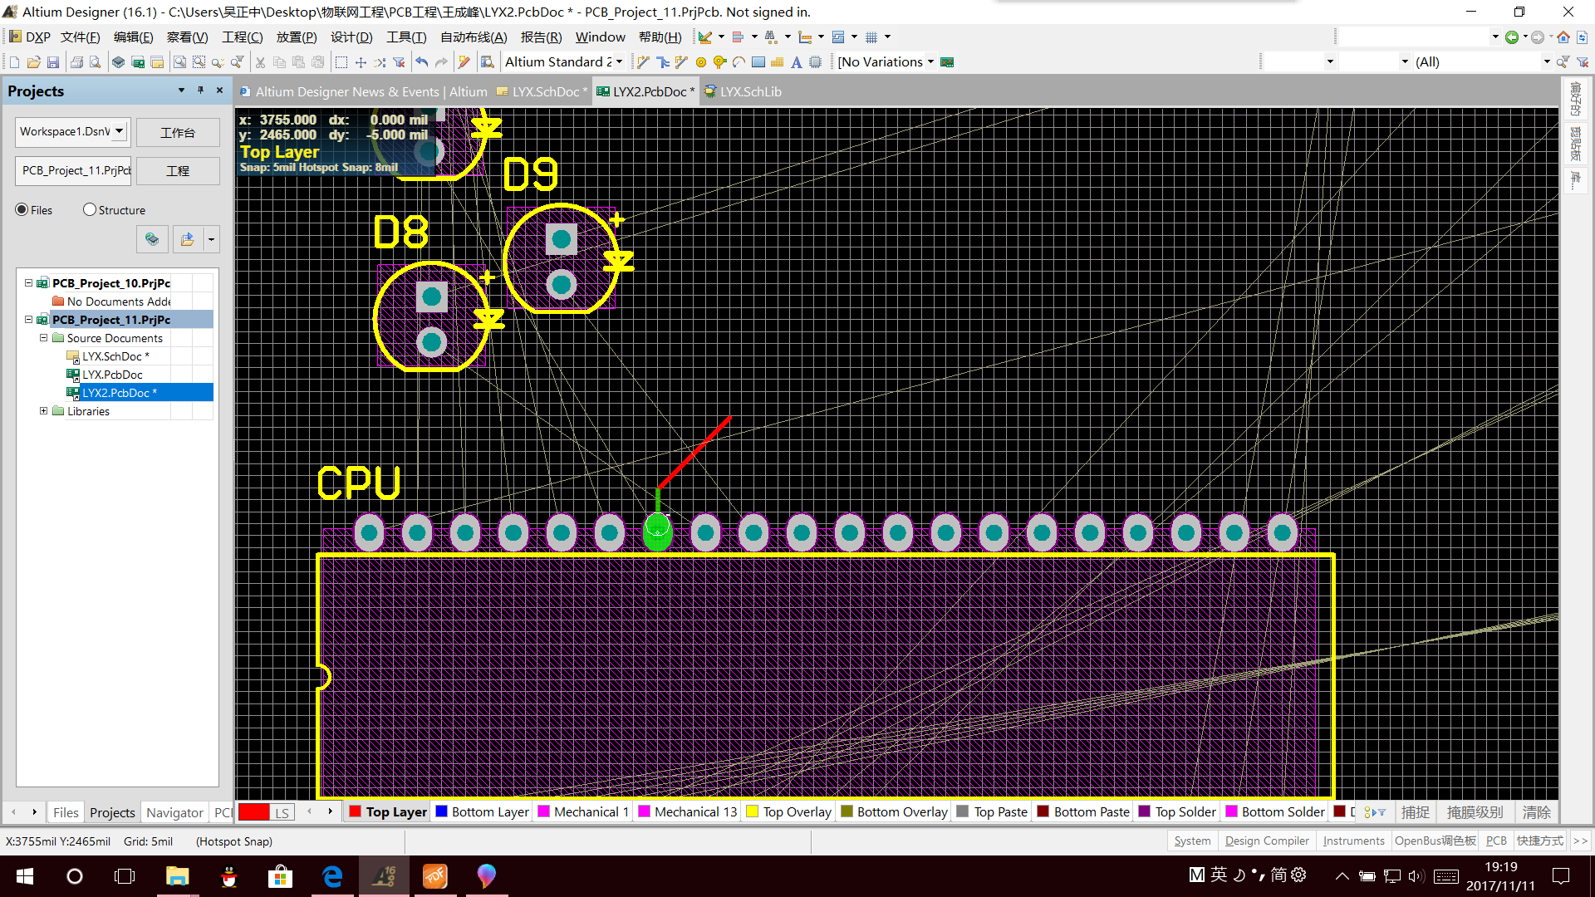Select area with dashed rectangle tool
Image resolution: width=1595 pixels, height=897 pixels.
341,62
